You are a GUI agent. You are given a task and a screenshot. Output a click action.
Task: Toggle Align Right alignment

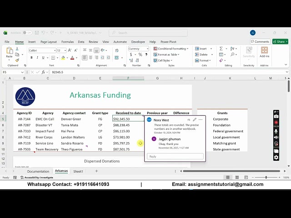(x=96, y=58)
